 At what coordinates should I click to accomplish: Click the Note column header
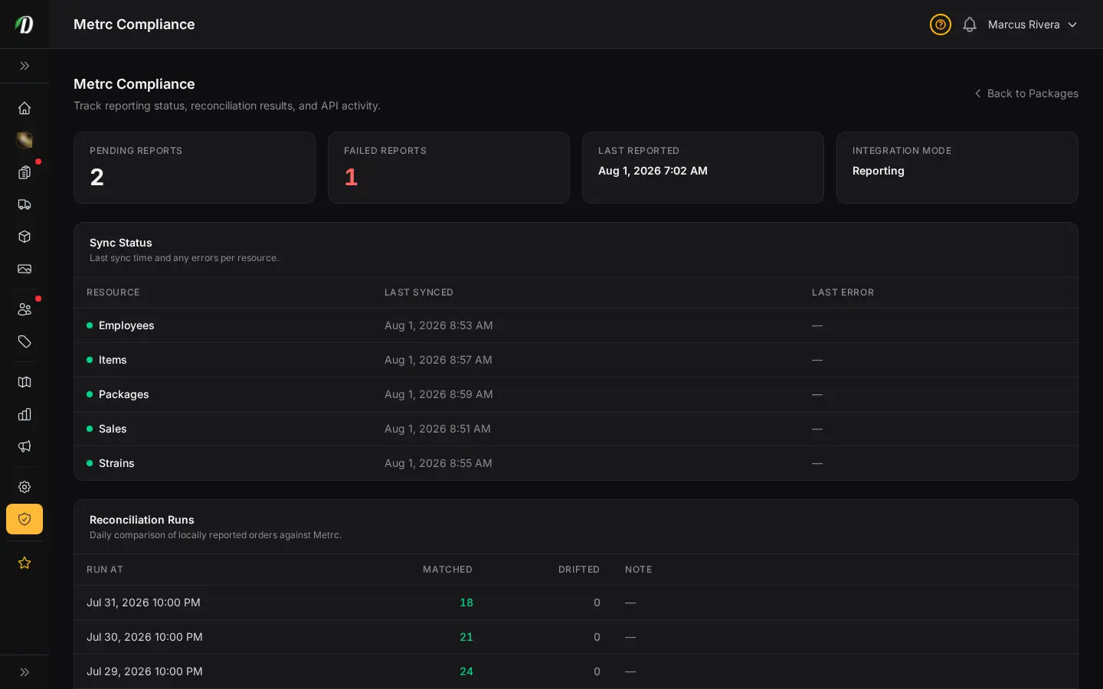tap(639, 570)
